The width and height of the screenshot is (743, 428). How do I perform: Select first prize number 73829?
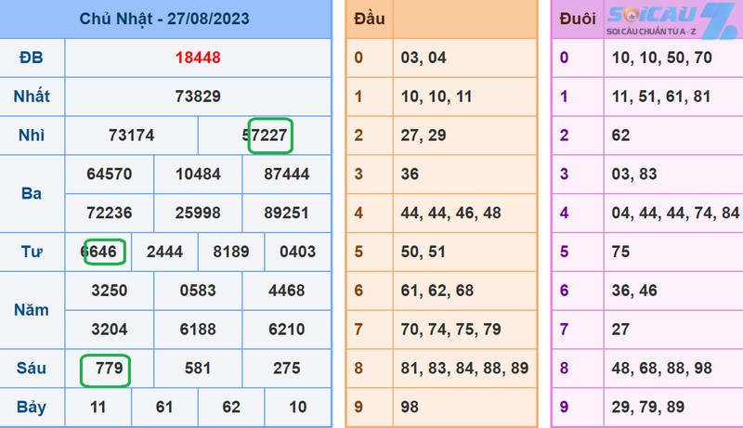tap(198, 97)
